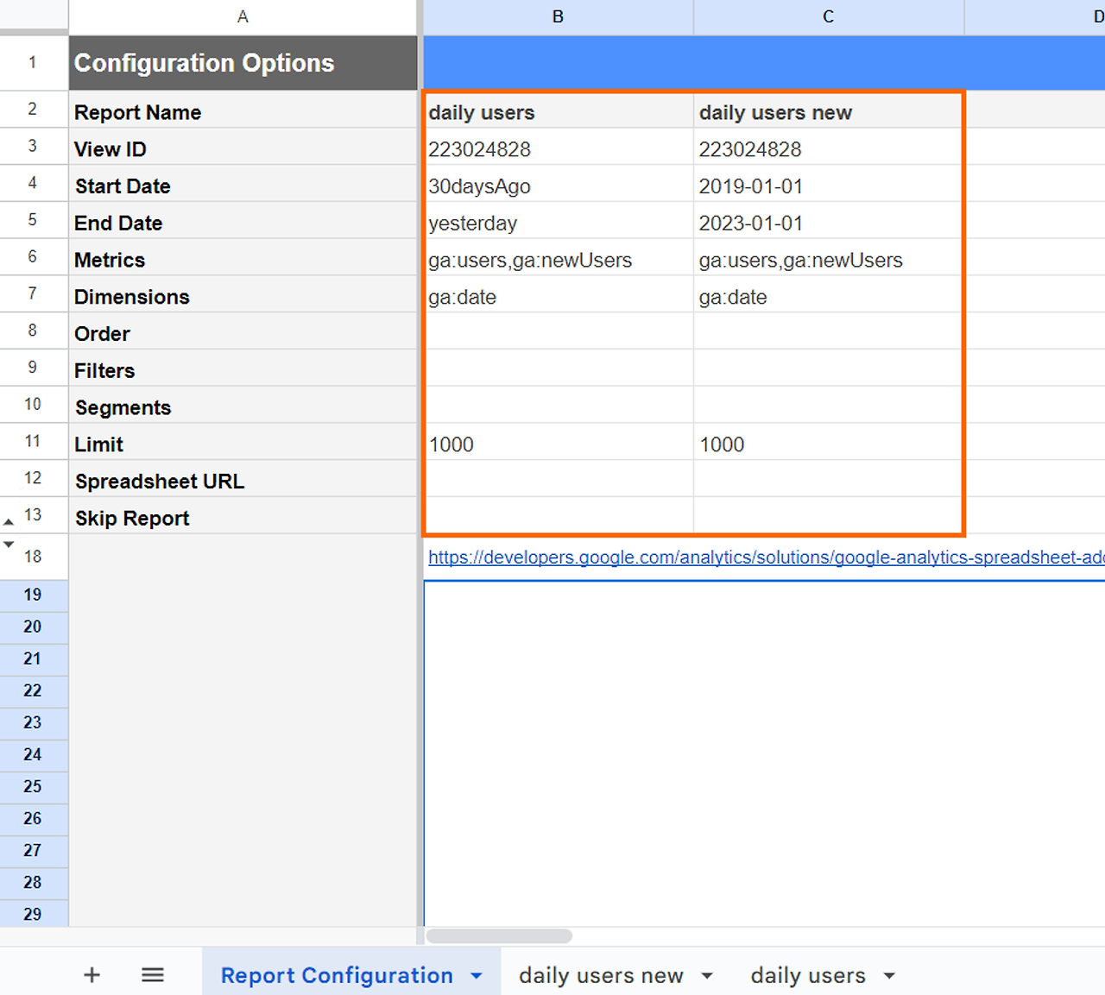Select row 2 header

click(x=34, y=110)
